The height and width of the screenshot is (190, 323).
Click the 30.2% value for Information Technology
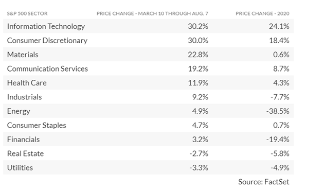click(198, 27)
